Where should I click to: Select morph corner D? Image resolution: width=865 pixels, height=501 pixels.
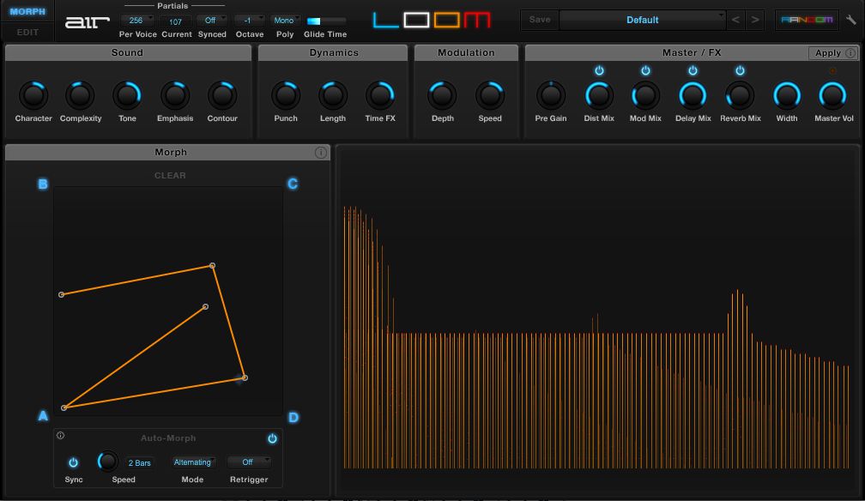point(293,417)
